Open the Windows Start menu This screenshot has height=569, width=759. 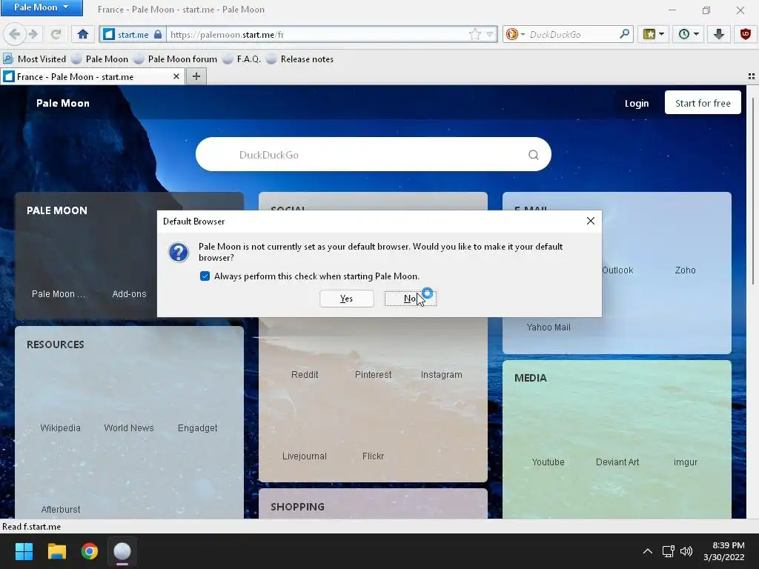click(24, 551)
